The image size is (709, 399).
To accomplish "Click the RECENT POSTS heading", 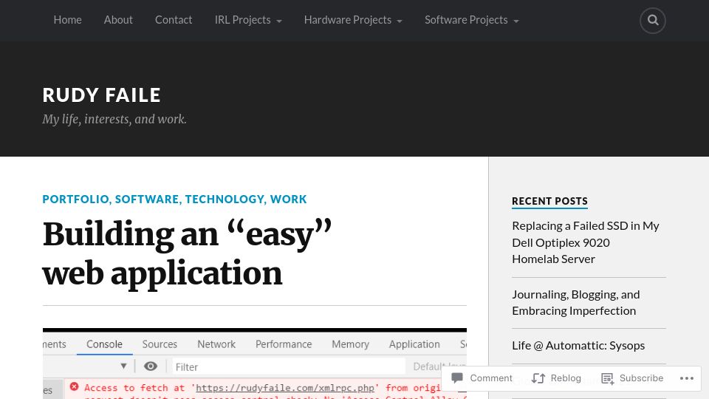I will point(549,201).
